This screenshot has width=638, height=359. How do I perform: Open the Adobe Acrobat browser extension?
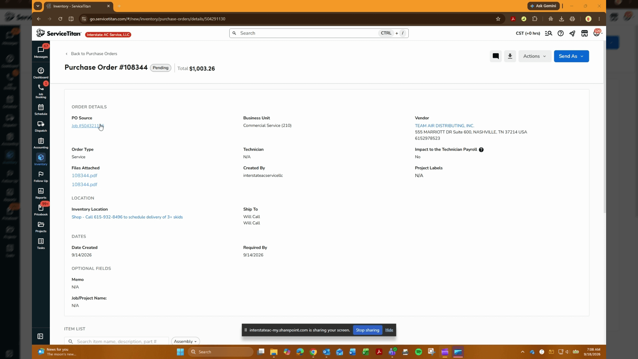click(x=513, y=19)
